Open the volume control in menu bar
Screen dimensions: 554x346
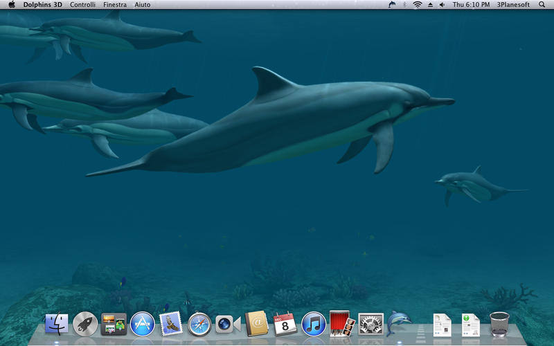pos(442,5)
